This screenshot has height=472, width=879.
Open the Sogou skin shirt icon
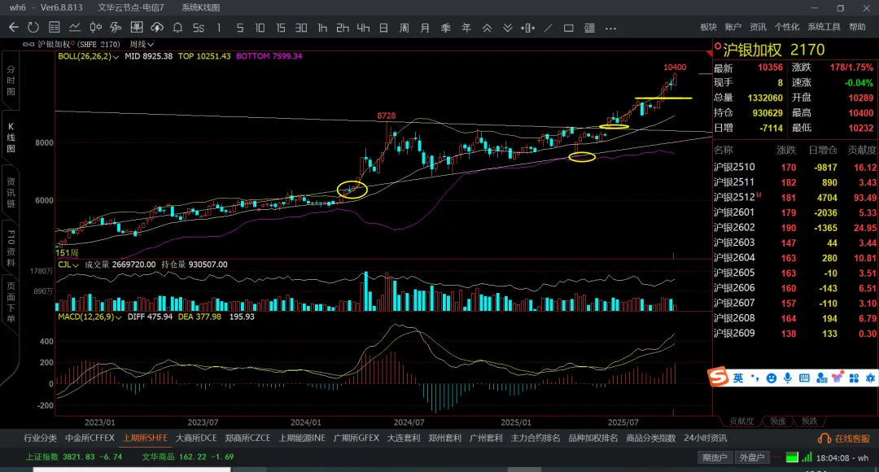837,378
